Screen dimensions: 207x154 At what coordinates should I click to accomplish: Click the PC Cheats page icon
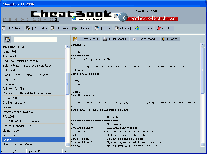(4, 28)
